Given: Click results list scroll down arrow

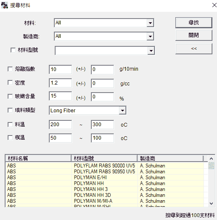Looking at the screenshot, I should pyautogui.click(x=211, y=204).
